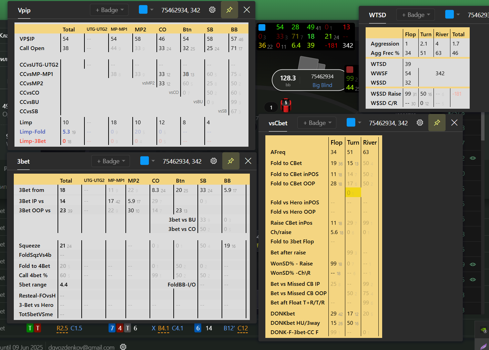Open the + Badge dropdown in Vpip popup
This screenshot has width=489, height=350.
pos(109,10)
